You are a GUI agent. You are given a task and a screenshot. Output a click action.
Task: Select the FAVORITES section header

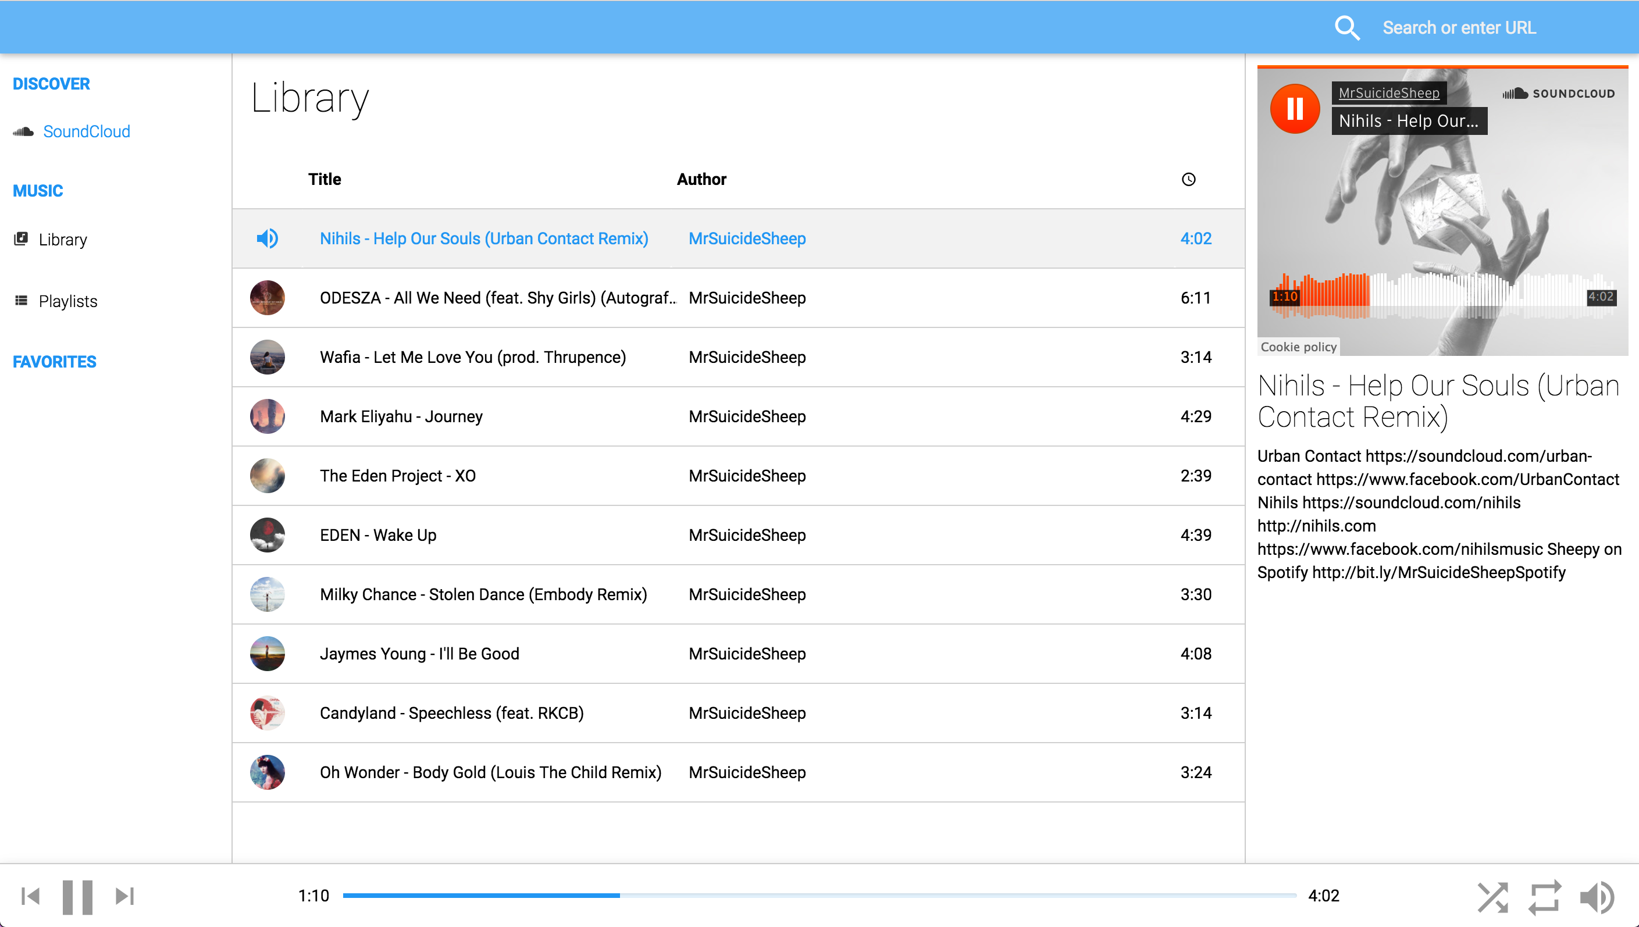pyautogui.click(x=55, y=362)
